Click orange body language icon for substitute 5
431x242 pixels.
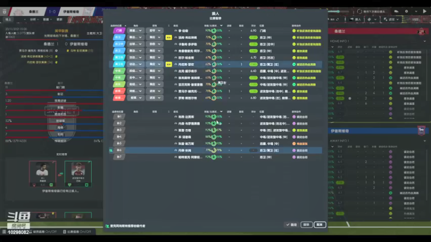[x=294, y=144]
